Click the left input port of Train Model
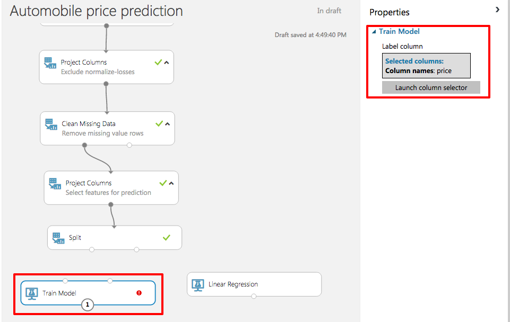This screenshot has width=510, height=322. click(65, 281)
